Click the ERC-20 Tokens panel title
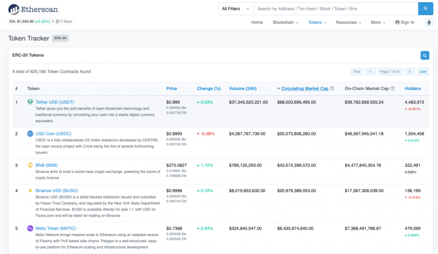The height and width of the screenshot is (254, 438). point(28,55)
